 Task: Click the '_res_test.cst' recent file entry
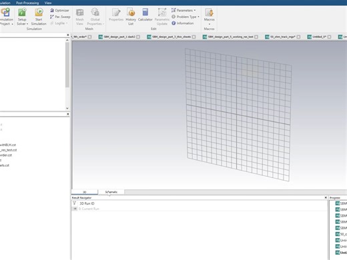[9, 150]
